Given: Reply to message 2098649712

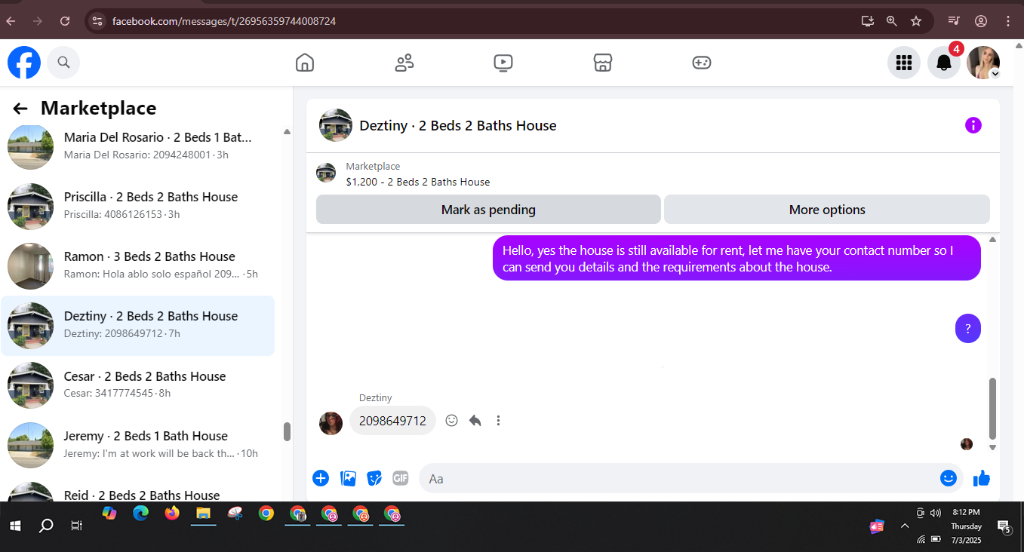Looking at the screenshot, I should [x=475, y=420].
